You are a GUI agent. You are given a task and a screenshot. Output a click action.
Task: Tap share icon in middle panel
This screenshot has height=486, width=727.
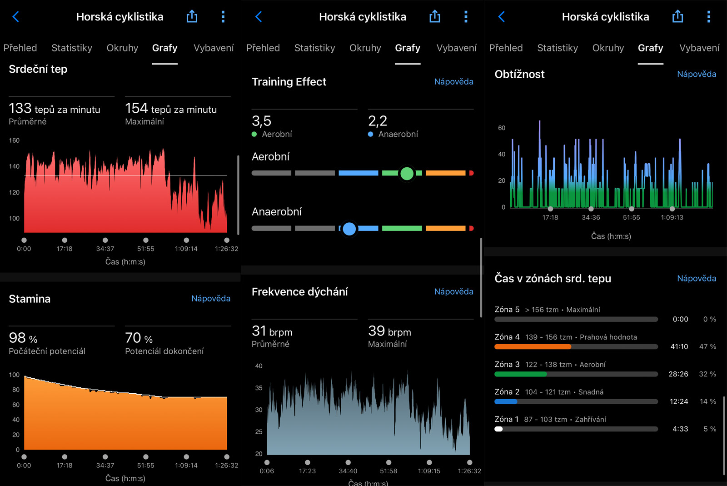[x=435, y=17]
